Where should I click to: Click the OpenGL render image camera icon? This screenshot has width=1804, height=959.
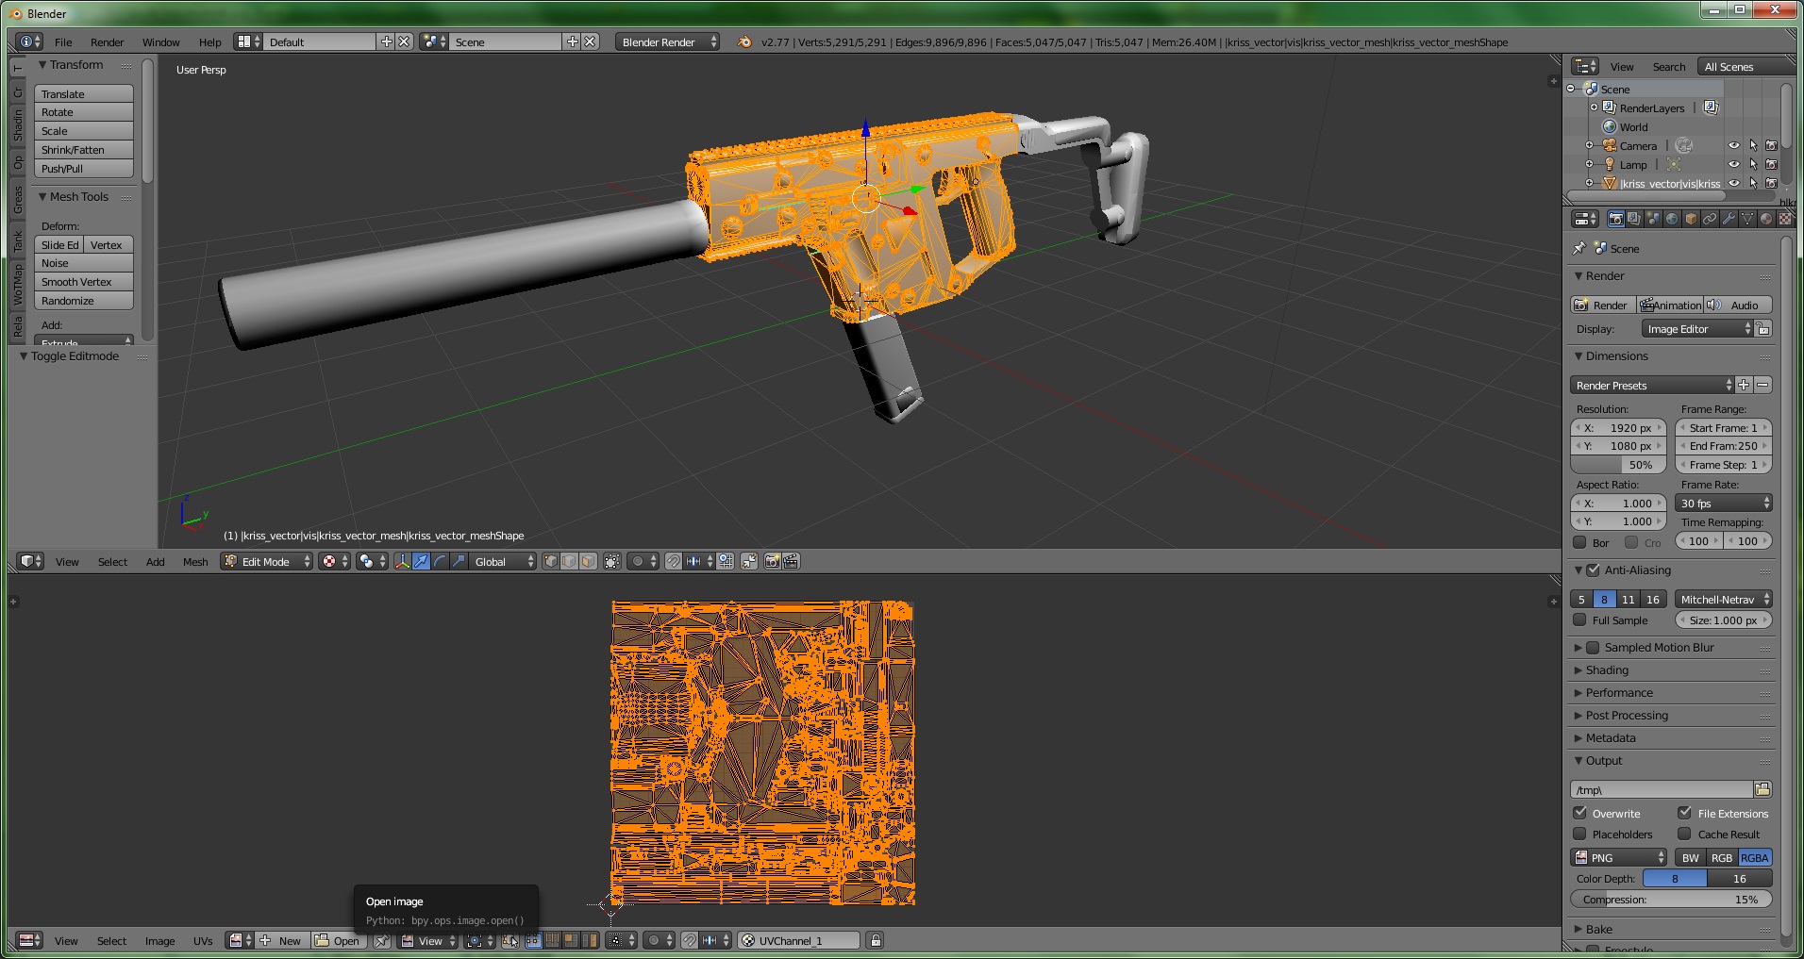tap(772, 562)
